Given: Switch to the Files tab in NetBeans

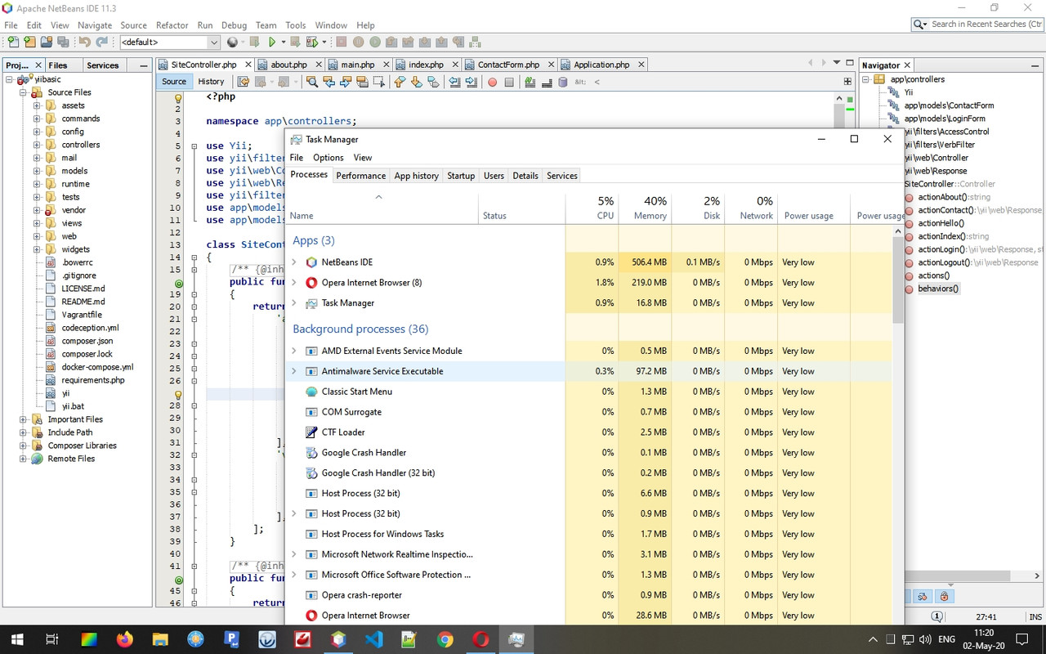Looking at the screenshot, I should [x=58, y=65].
